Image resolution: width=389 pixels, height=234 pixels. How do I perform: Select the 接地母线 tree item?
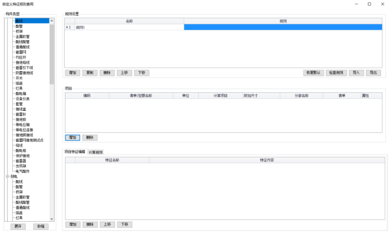click(22, 62)
